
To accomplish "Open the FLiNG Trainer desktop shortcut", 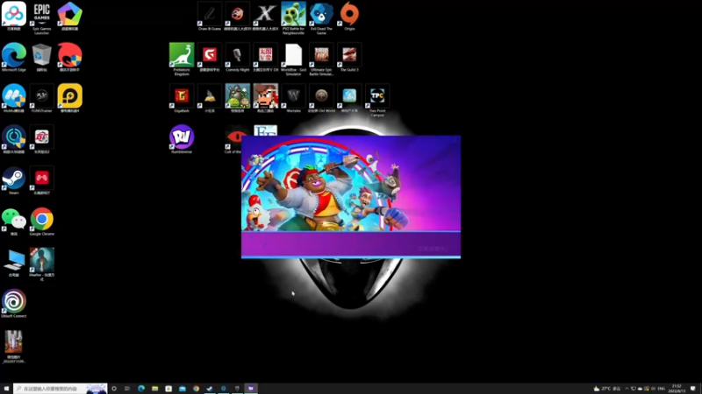I will [x=41, y=98].
